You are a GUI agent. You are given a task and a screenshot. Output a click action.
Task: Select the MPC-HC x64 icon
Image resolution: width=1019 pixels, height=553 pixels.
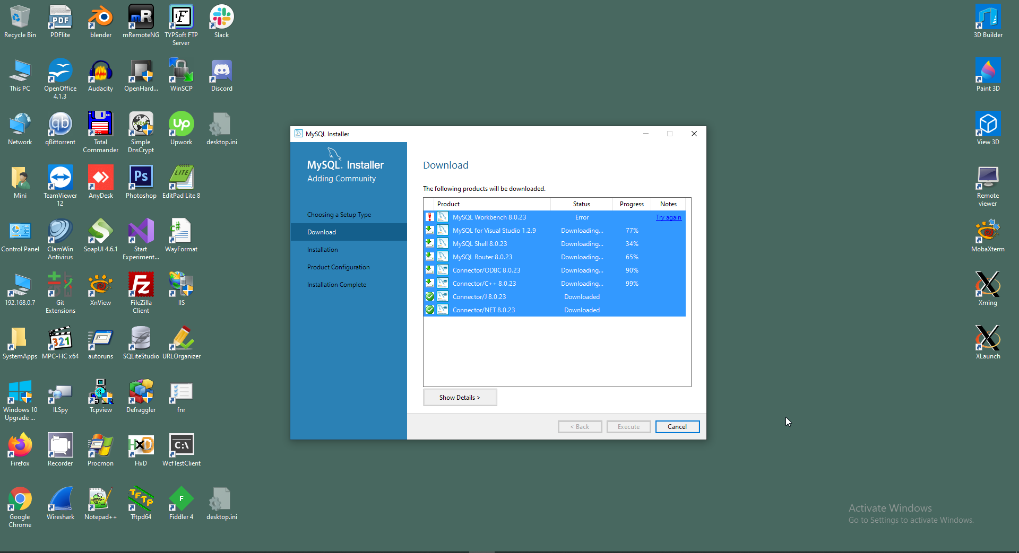click(61, 343)
